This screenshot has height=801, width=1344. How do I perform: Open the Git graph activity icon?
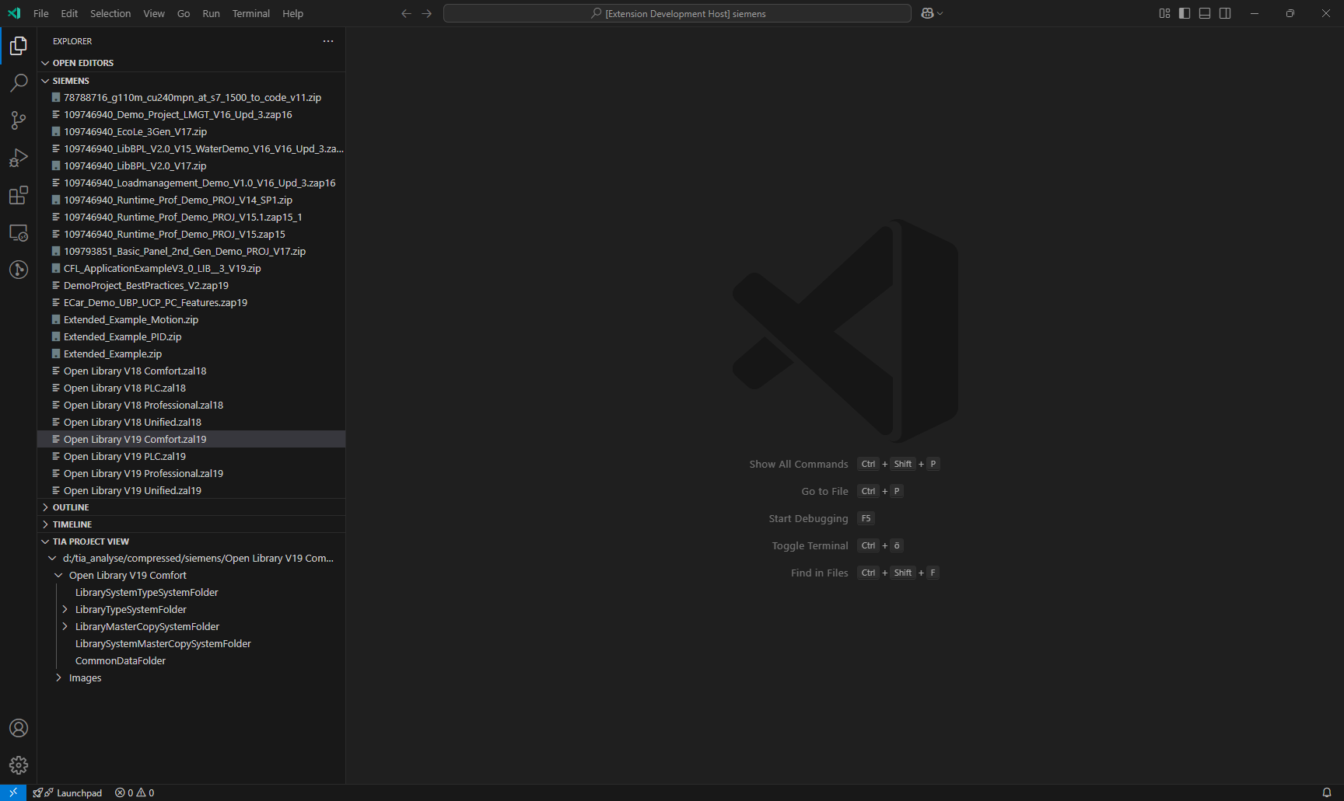(19, 270)
